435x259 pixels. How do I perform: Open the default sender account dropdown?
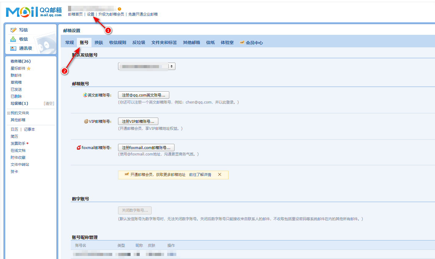point(147,66)
